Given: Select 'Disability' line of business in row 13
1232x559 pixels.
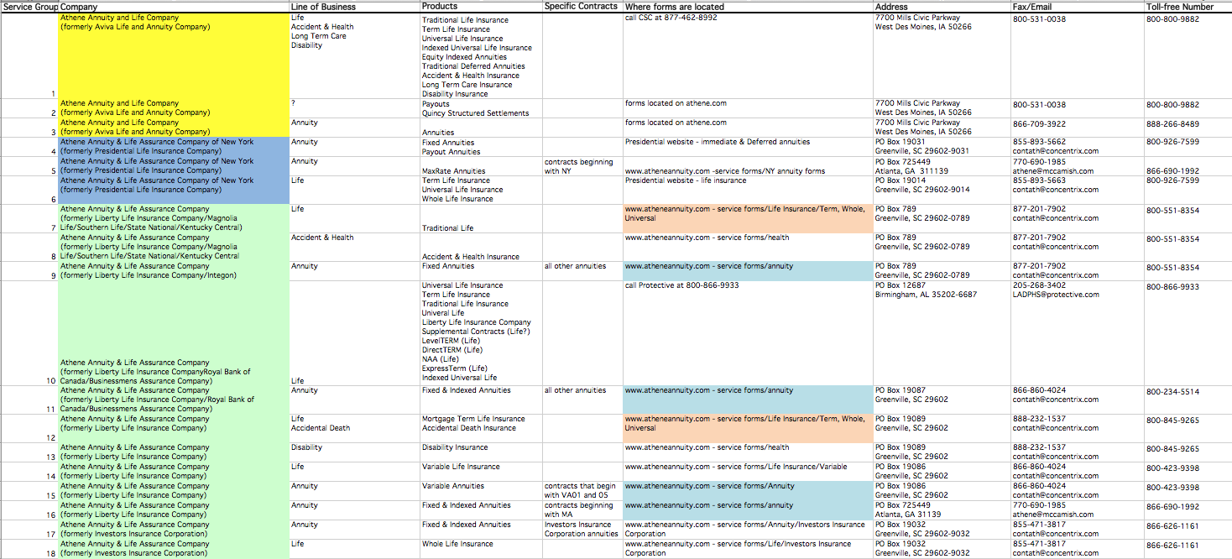Looking at the screenshot, I should tap(353, 452).
